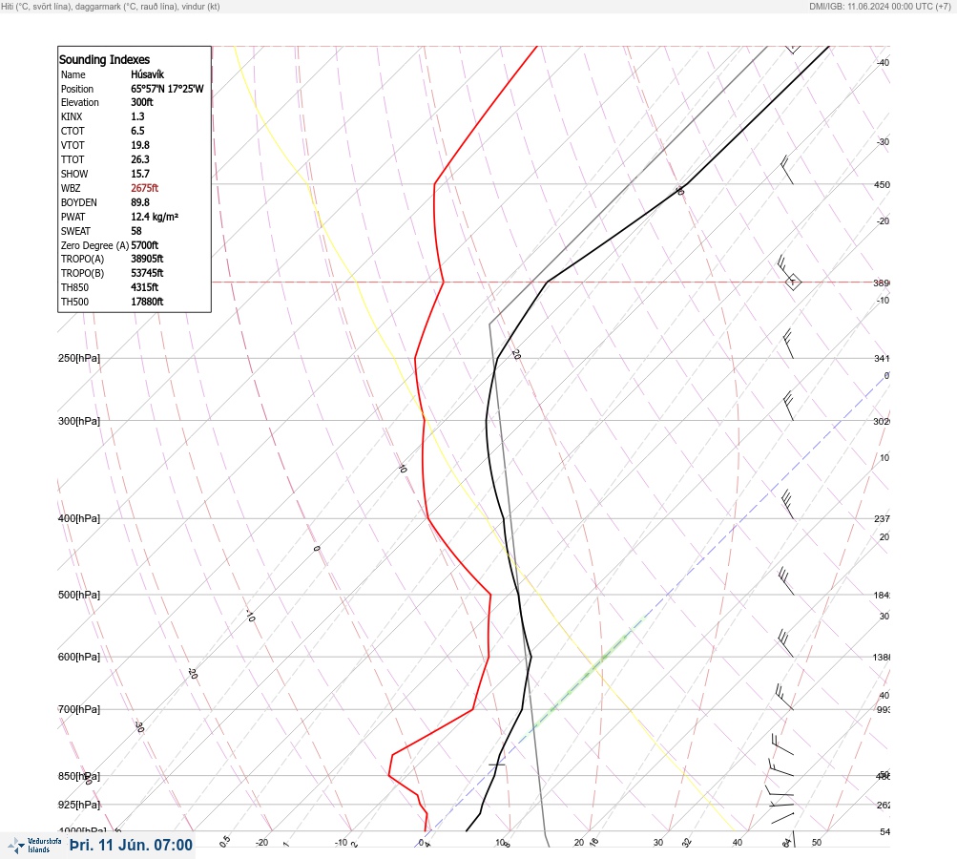Click the 'DMI/IGB: 11.06.2024 00:00 UTC (+7)' header text
The image size is (957, 859).
click(880, 6)
